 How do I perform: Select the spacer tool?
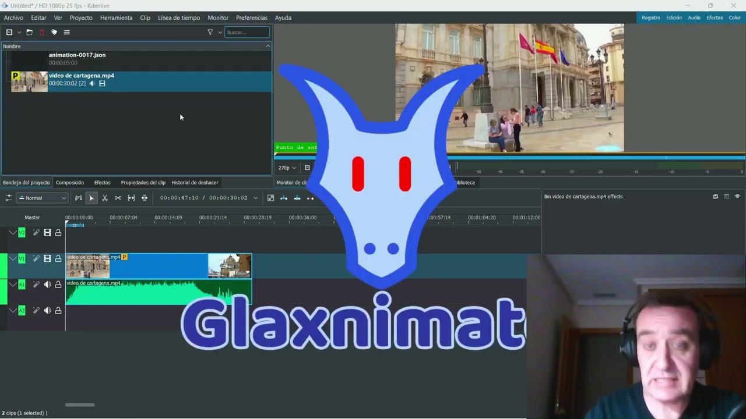(118, 198)
